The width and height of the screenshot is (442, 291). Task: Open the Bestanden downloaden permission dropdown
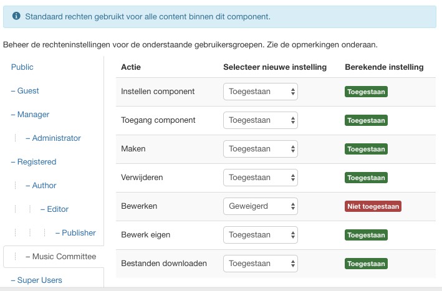[260, 264]
